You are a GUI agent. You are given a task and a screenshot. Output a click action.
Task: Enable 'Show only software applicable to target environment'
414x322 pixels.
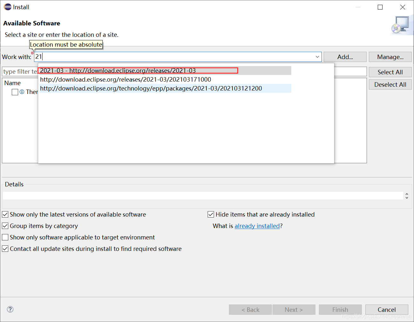[5, 237]
